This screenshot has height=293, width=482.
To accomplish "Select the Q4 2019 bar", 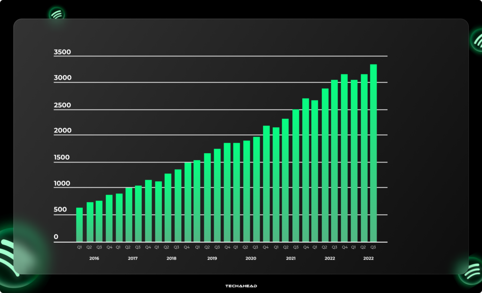I will coord(227,192).
